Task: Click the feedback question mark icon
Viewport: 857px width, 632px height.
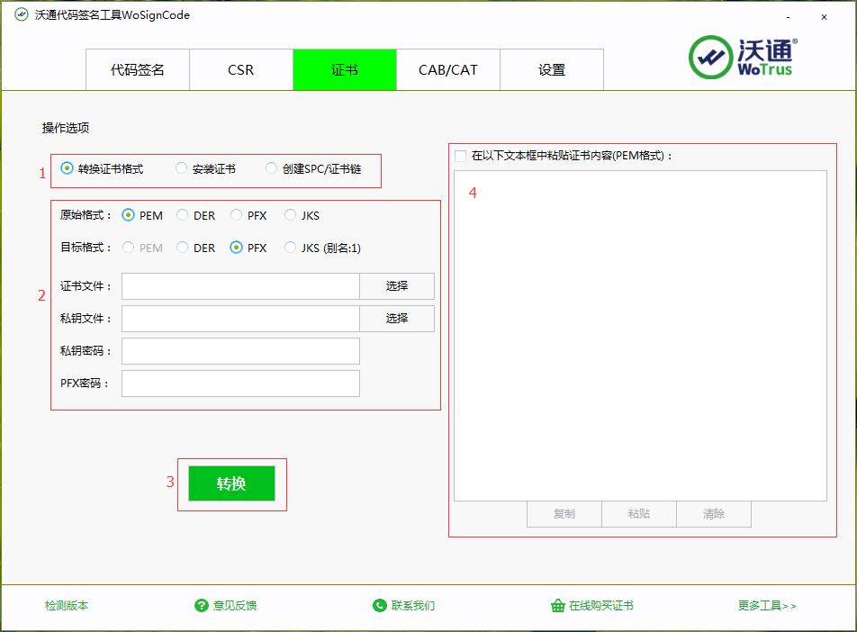Action: (x=202, y=606)
